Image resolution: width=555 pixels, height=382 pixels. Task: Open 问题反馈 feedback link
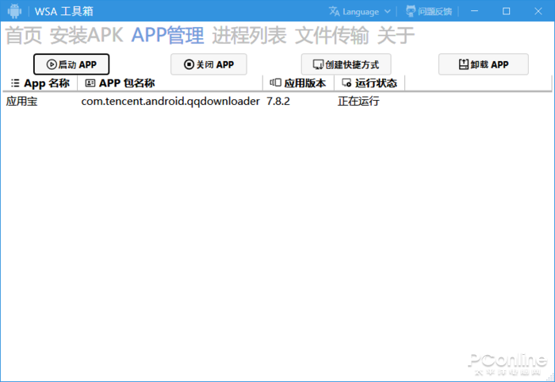(429, 11)
